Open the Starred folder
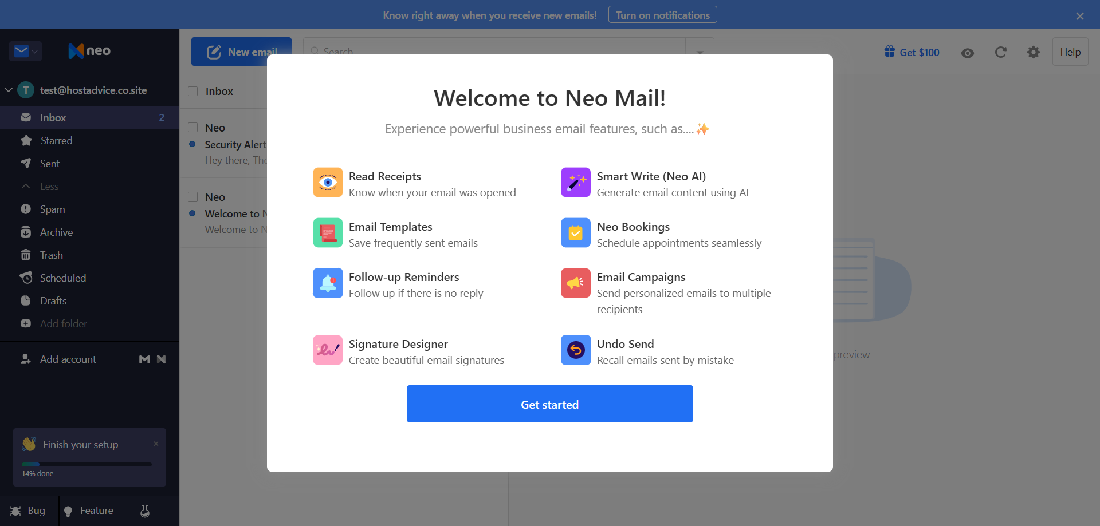1100x526 pixels. coord(89,140)
